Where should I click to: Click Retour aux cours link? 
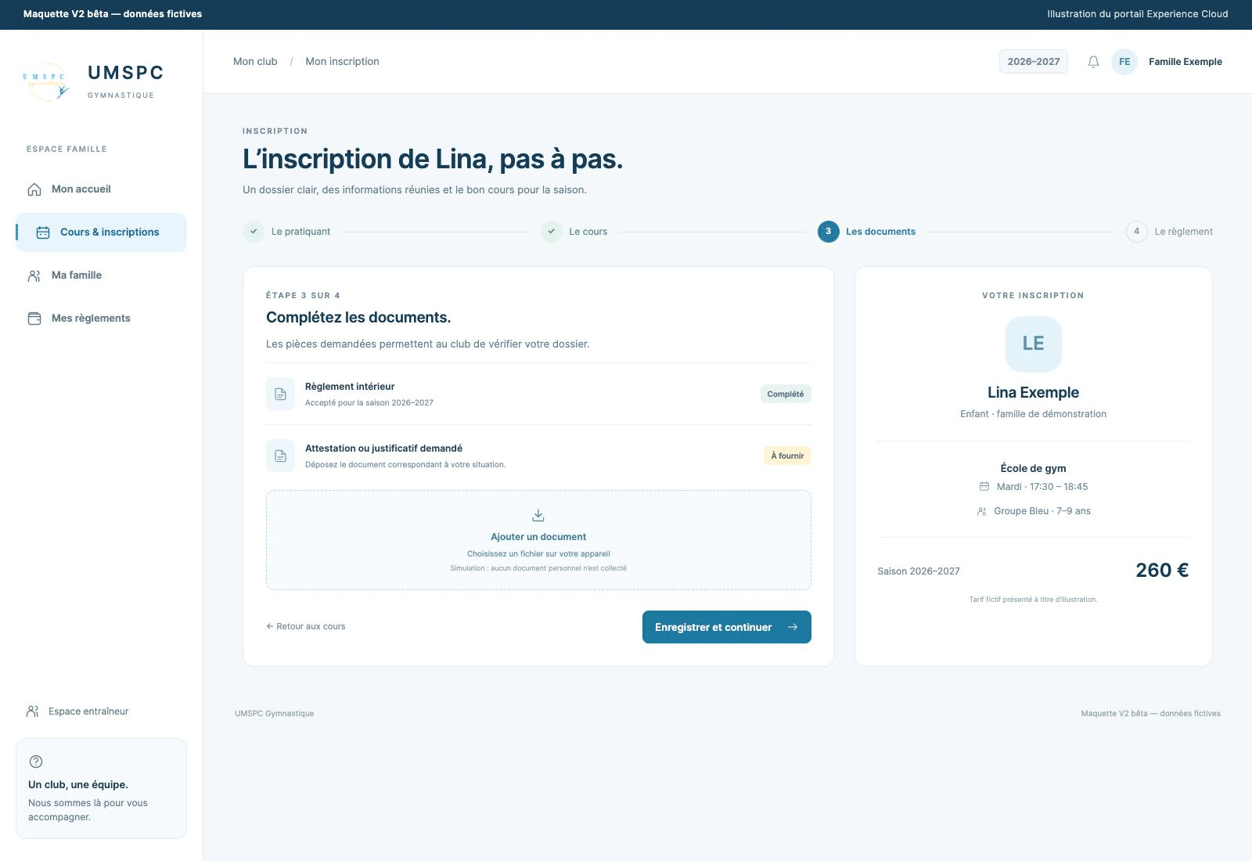pyautogui.click(x=306, y=626)
